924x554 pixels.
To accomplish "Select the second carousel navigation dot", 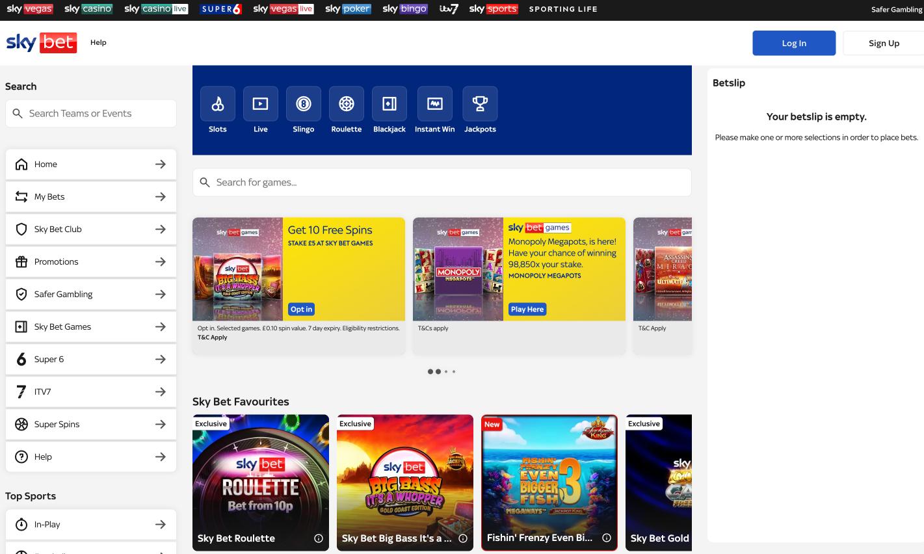I will 438,371.
